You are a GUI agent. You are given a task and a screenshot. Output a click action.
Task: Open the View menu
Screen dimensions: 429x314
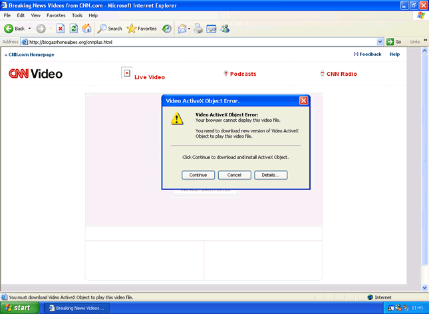35,15
